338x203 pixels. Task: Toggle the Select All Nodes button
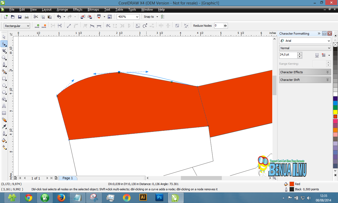click(186, 26)
